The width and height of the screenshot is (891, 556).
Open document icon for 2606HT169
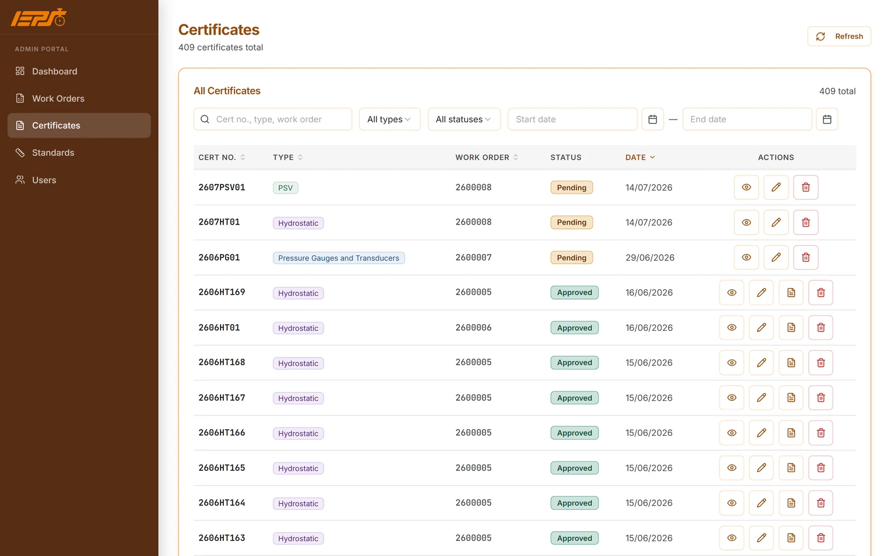click(x=791, y=292)
